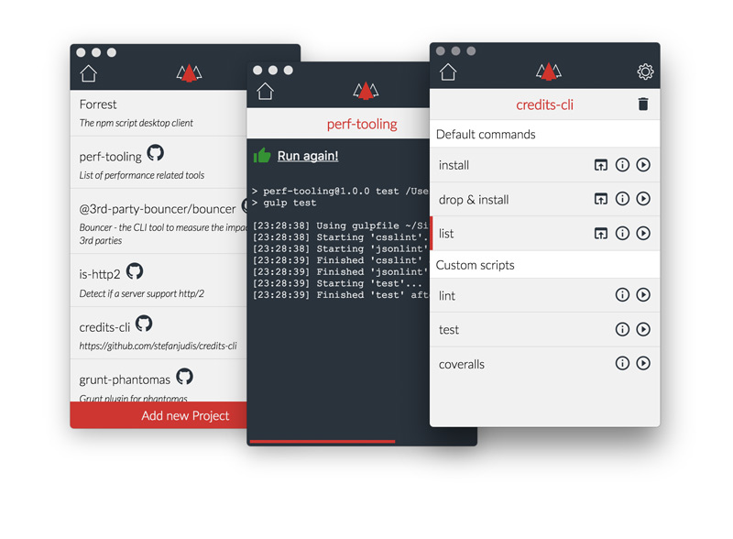Open drop & install in terminal icon
This screenshot has height=539, width=733.
pos(601,199)
